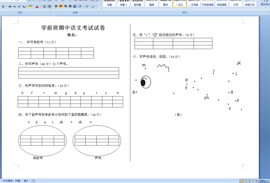Switch to Web Layout view

(249, 181)
